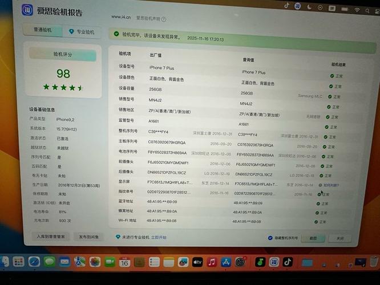Launch Safari from the Dock
The image size is (380, 285).
coord(34,262)
